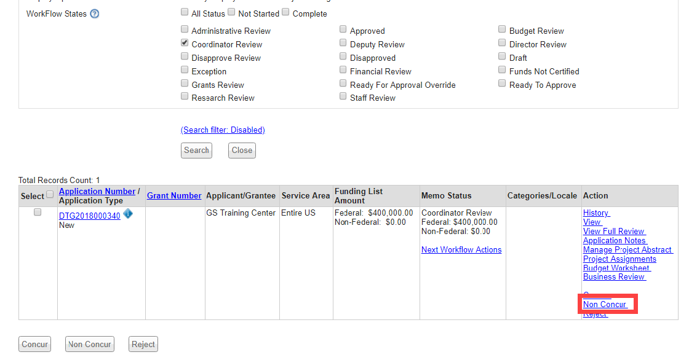Check the Budget Review workflow state
Image resolution: width=689 pixels, height=360 pixels.
pos(503,29)
